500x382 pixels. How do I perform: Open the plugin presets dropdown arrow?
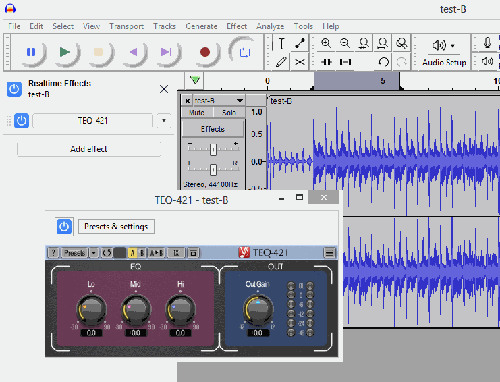pos(94,253)
